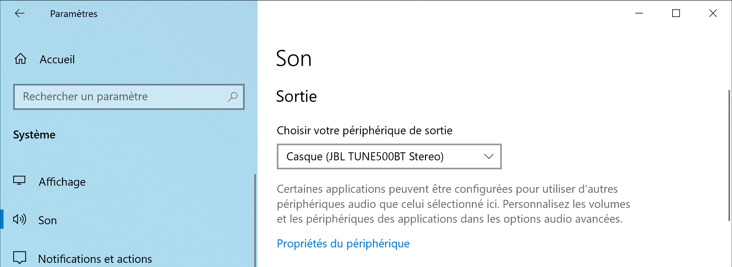Viewport: 732px width, 267px height.
Task: Click the Paramètres window title
Action: click(x=74, y=14)
